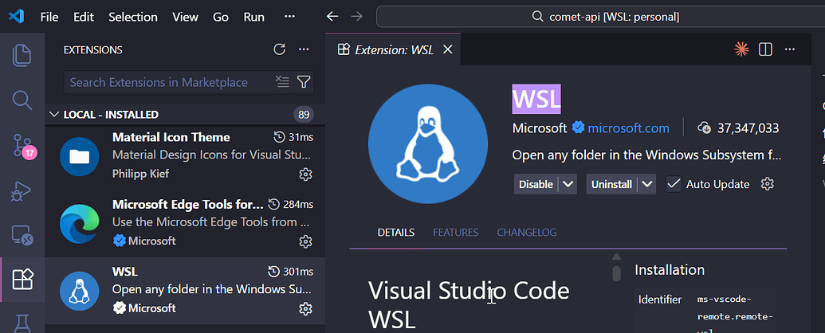The height and width of the screenshot is (333, 825).
Task: Open the Run menu
Action: [x=254, y=17]
